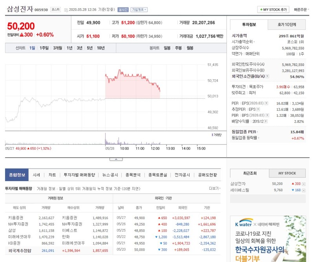The width and height of the screenshot is (314, 262).
Task: Open the 호가10단계 tab
Action: point(287,25)
